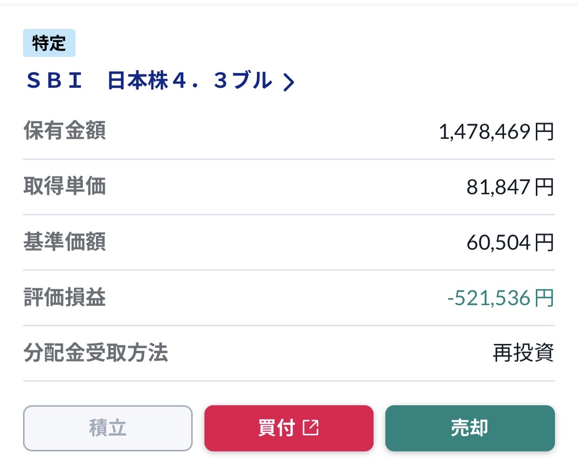The height and width of the screenshot is (472, 578).
Task: Tap the gray strip at page top
Action: coord(289,2)
